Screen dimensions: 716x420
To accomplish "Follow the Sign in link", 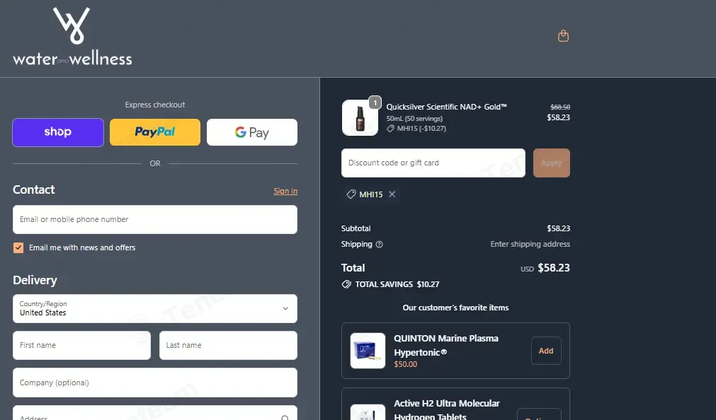I will tap(285, 191).
